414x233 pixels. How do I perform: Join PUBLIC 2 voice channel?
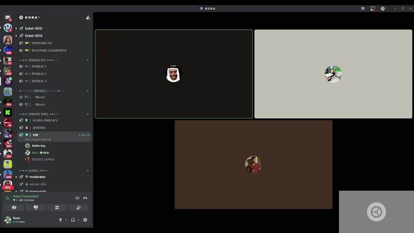point(54,74)
